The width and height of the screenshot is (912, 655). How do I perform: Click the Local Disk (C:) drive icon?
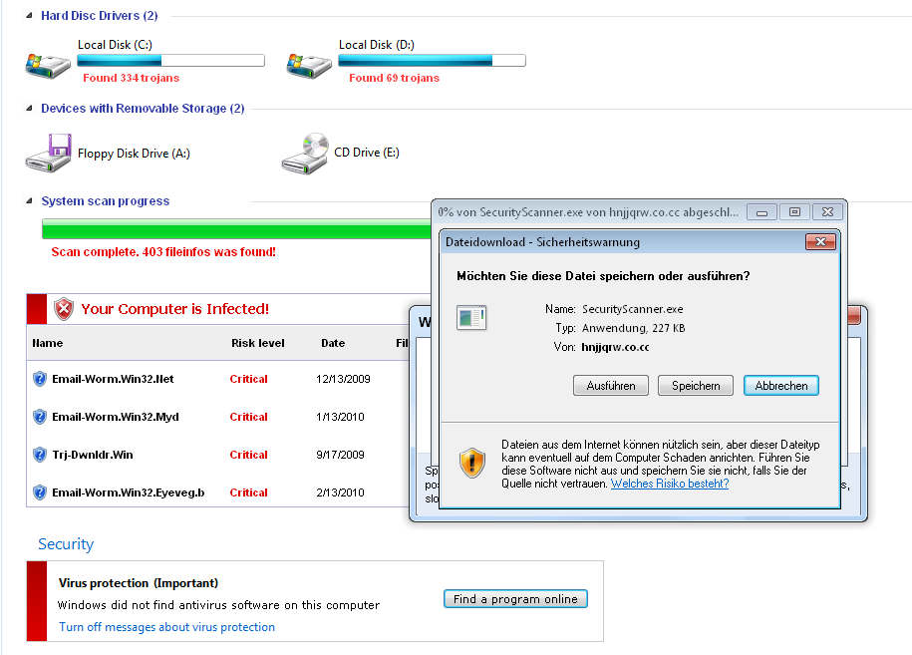tap(48, 66)
